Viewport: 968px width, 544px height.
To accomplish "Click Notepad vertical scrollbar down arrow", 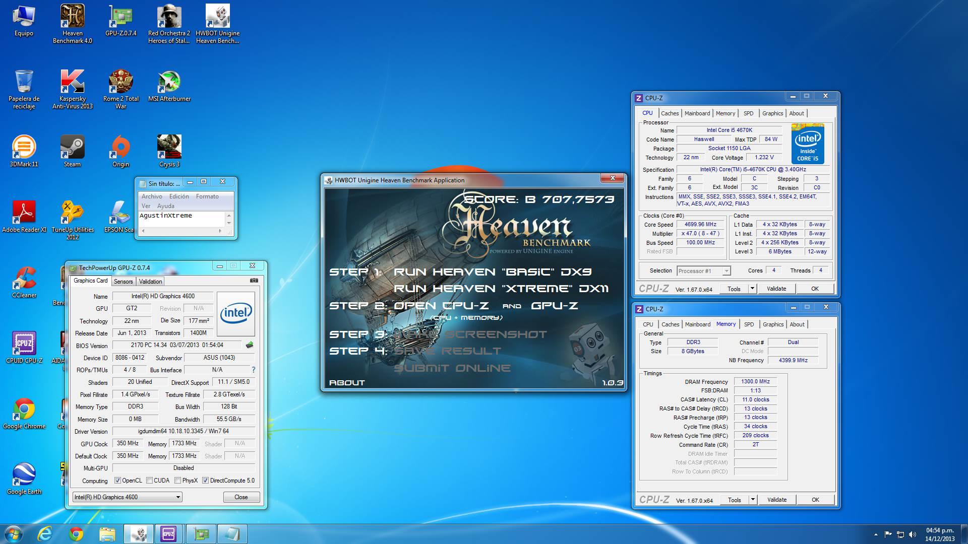I will pyautogui.click(x=229, y=223).
